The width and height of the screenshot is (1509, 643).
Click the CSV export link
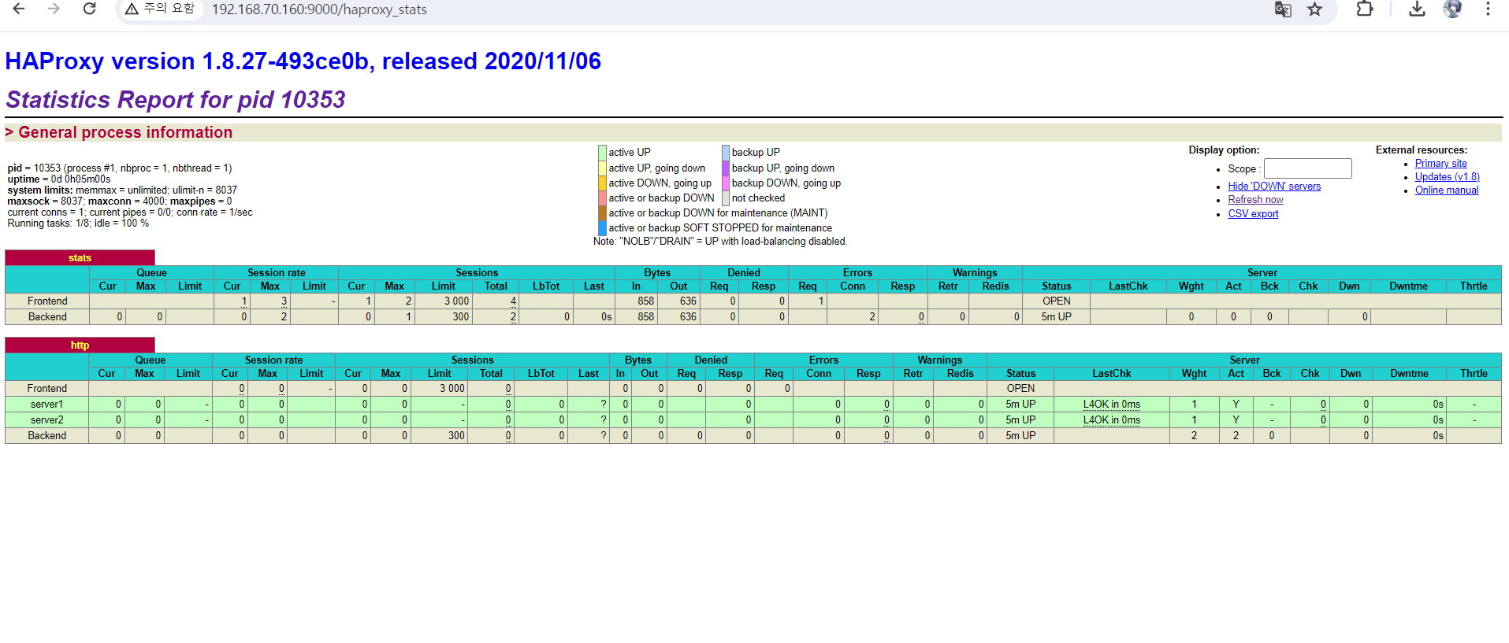(1253, 214)
